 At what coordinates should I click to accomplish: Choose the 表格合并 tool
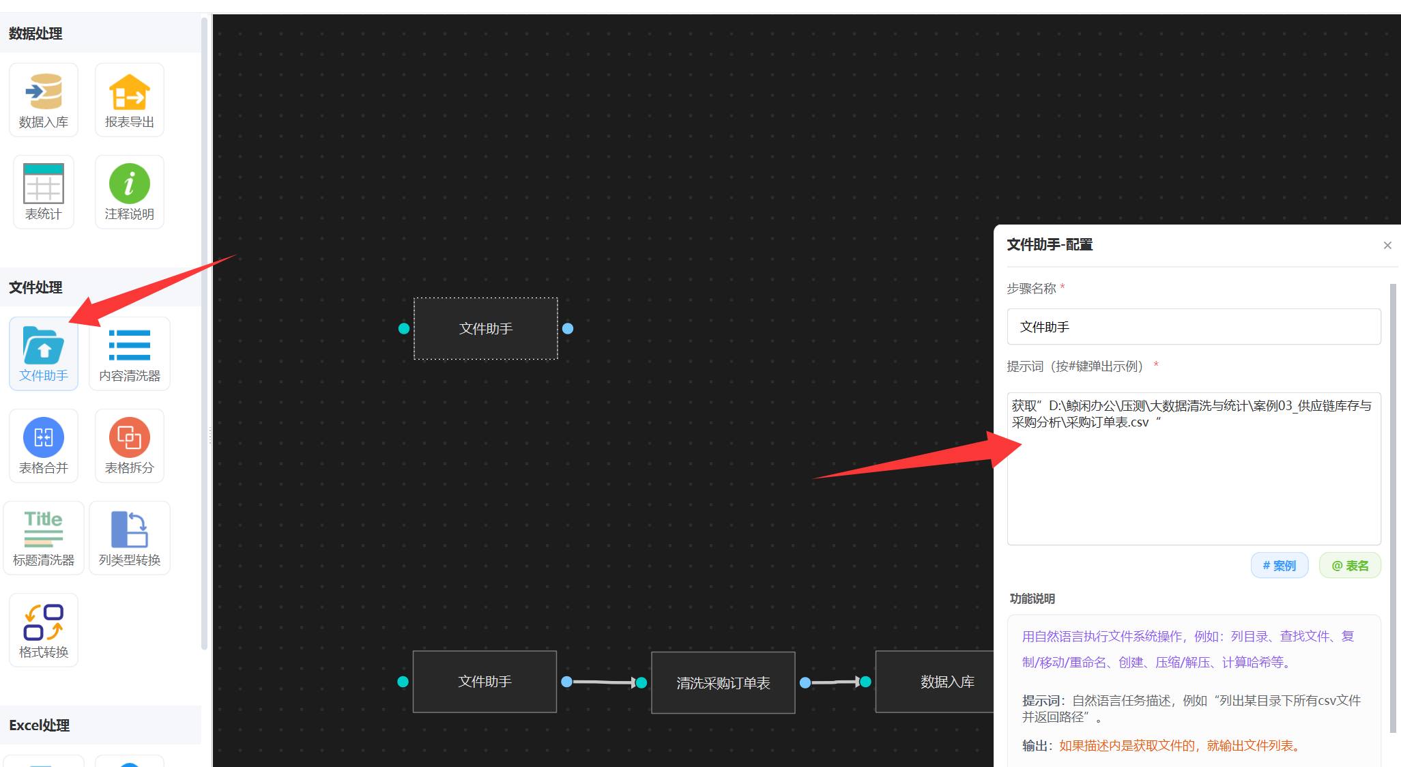click(x=44, y=446)
